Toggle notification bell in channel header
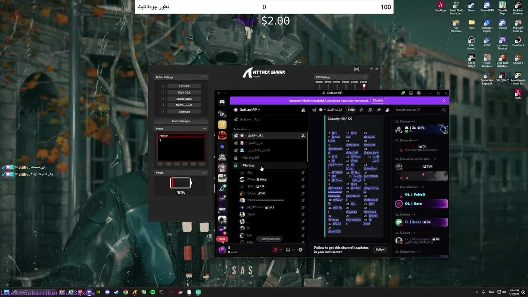This screenshot has height=297, width=528. [370, 110]
